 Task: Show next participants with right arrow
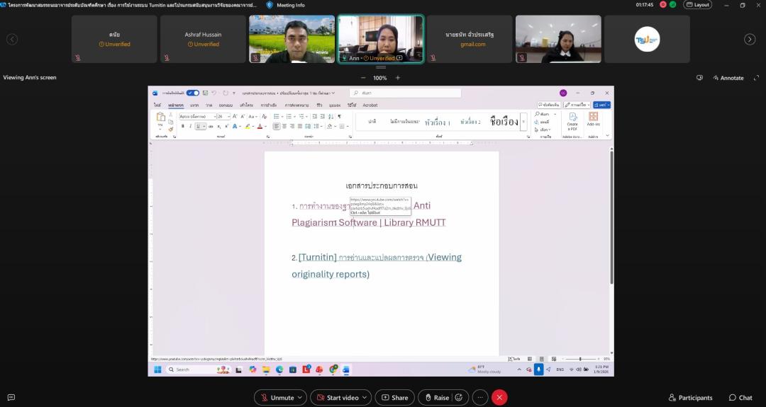click(x=749, y=40)
